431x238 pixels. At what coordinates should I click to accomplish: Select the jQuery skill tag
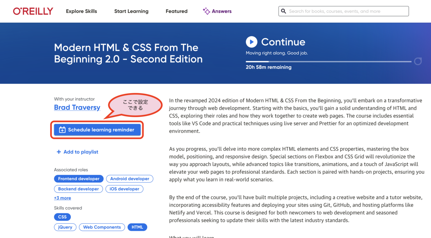65,227
